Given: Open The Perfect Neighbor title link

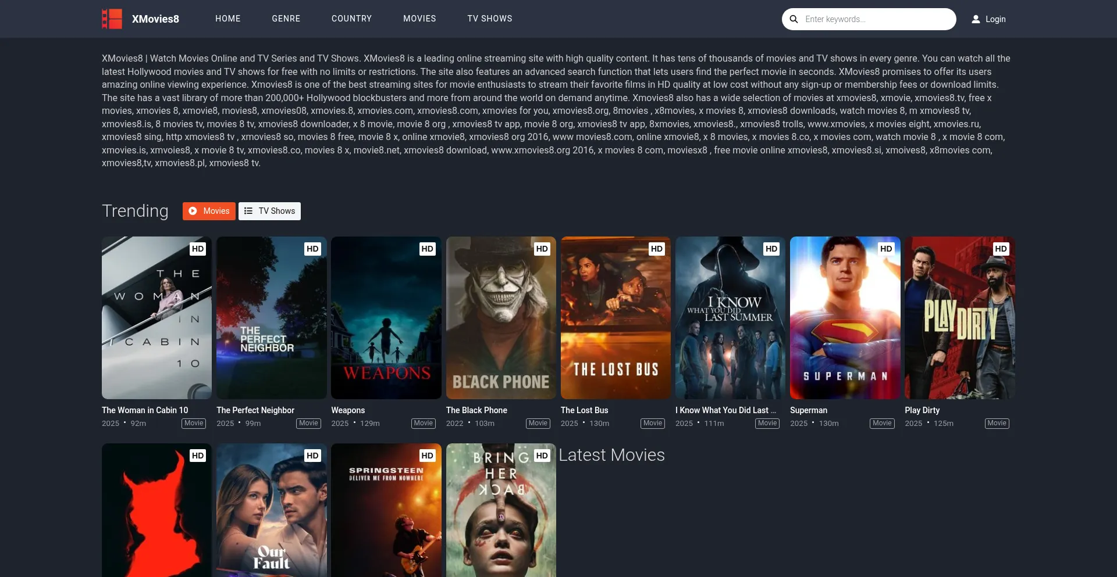Looking at the screenshot, I should (255, 410).
